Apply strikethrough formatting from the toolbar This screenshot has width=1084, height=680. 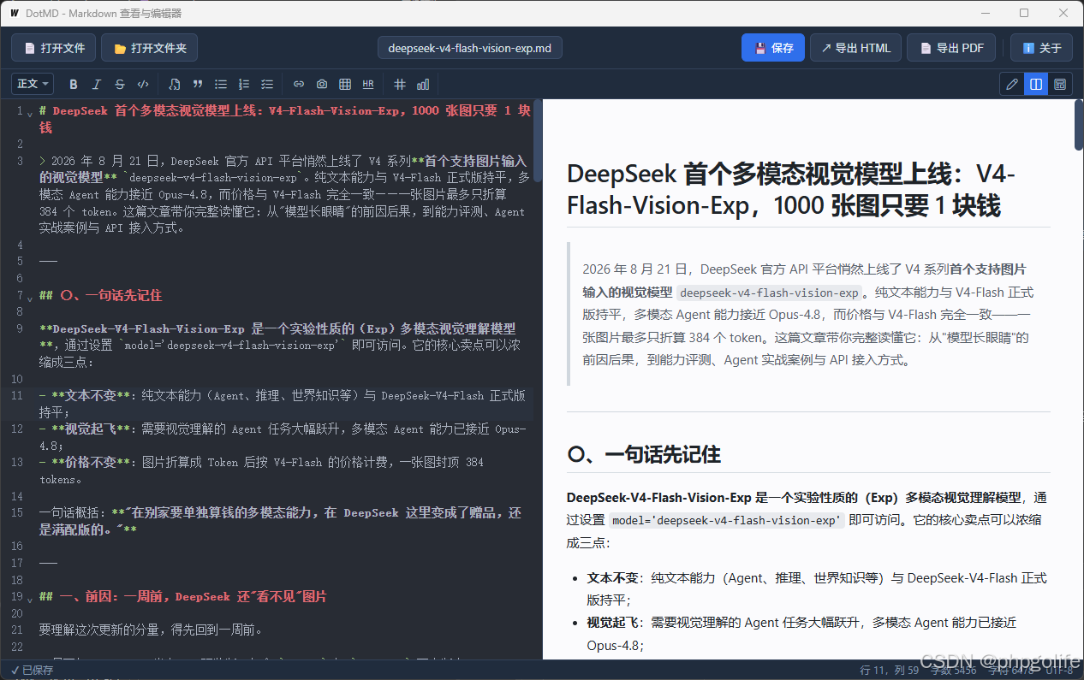click(x=120, y=84)
